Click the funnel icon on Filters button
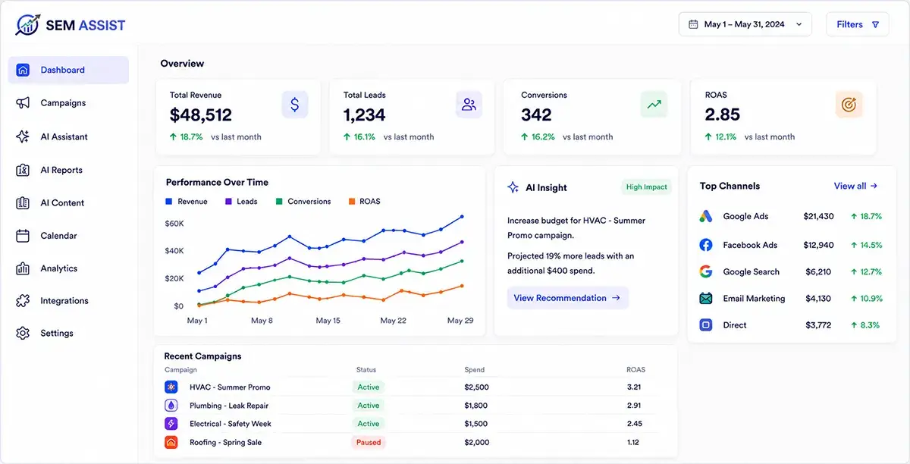This screenshot has height=464, width=910. click(875, 24)
